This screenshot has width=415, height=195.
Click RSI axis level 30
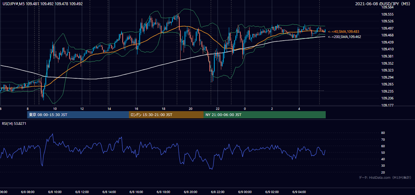pyautogui.click(x=383, y=166)
